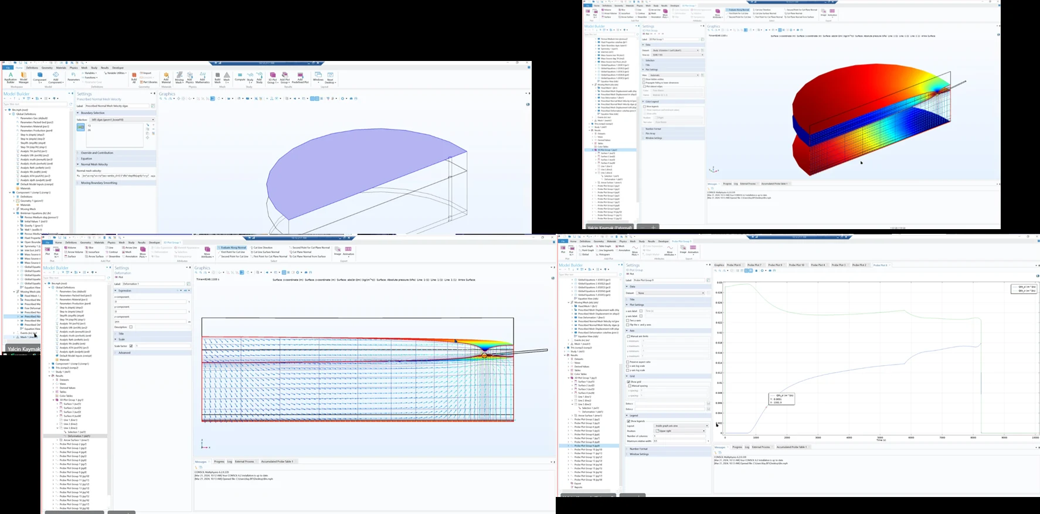Image resolution: width=1040 pixels, height=514 pixels.
Task: Expand the Window Settings section
Action: click(x=668, y=454)
